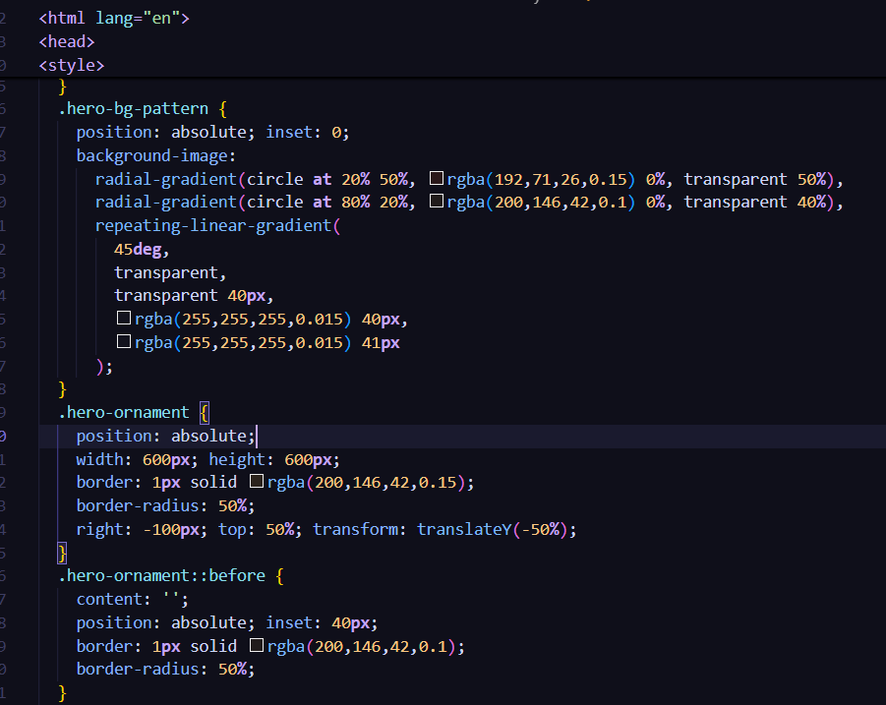
Task: Open color swatch on ::before border rgba(200,146,42,0.1)
Action: tap(257, 645)
